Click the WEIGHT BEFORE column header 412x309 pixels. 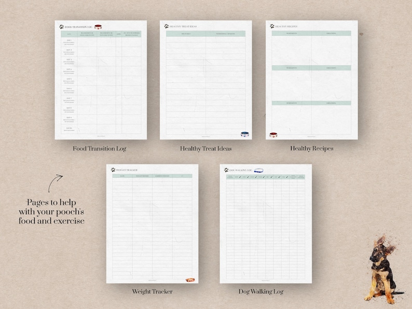(142, 176)
